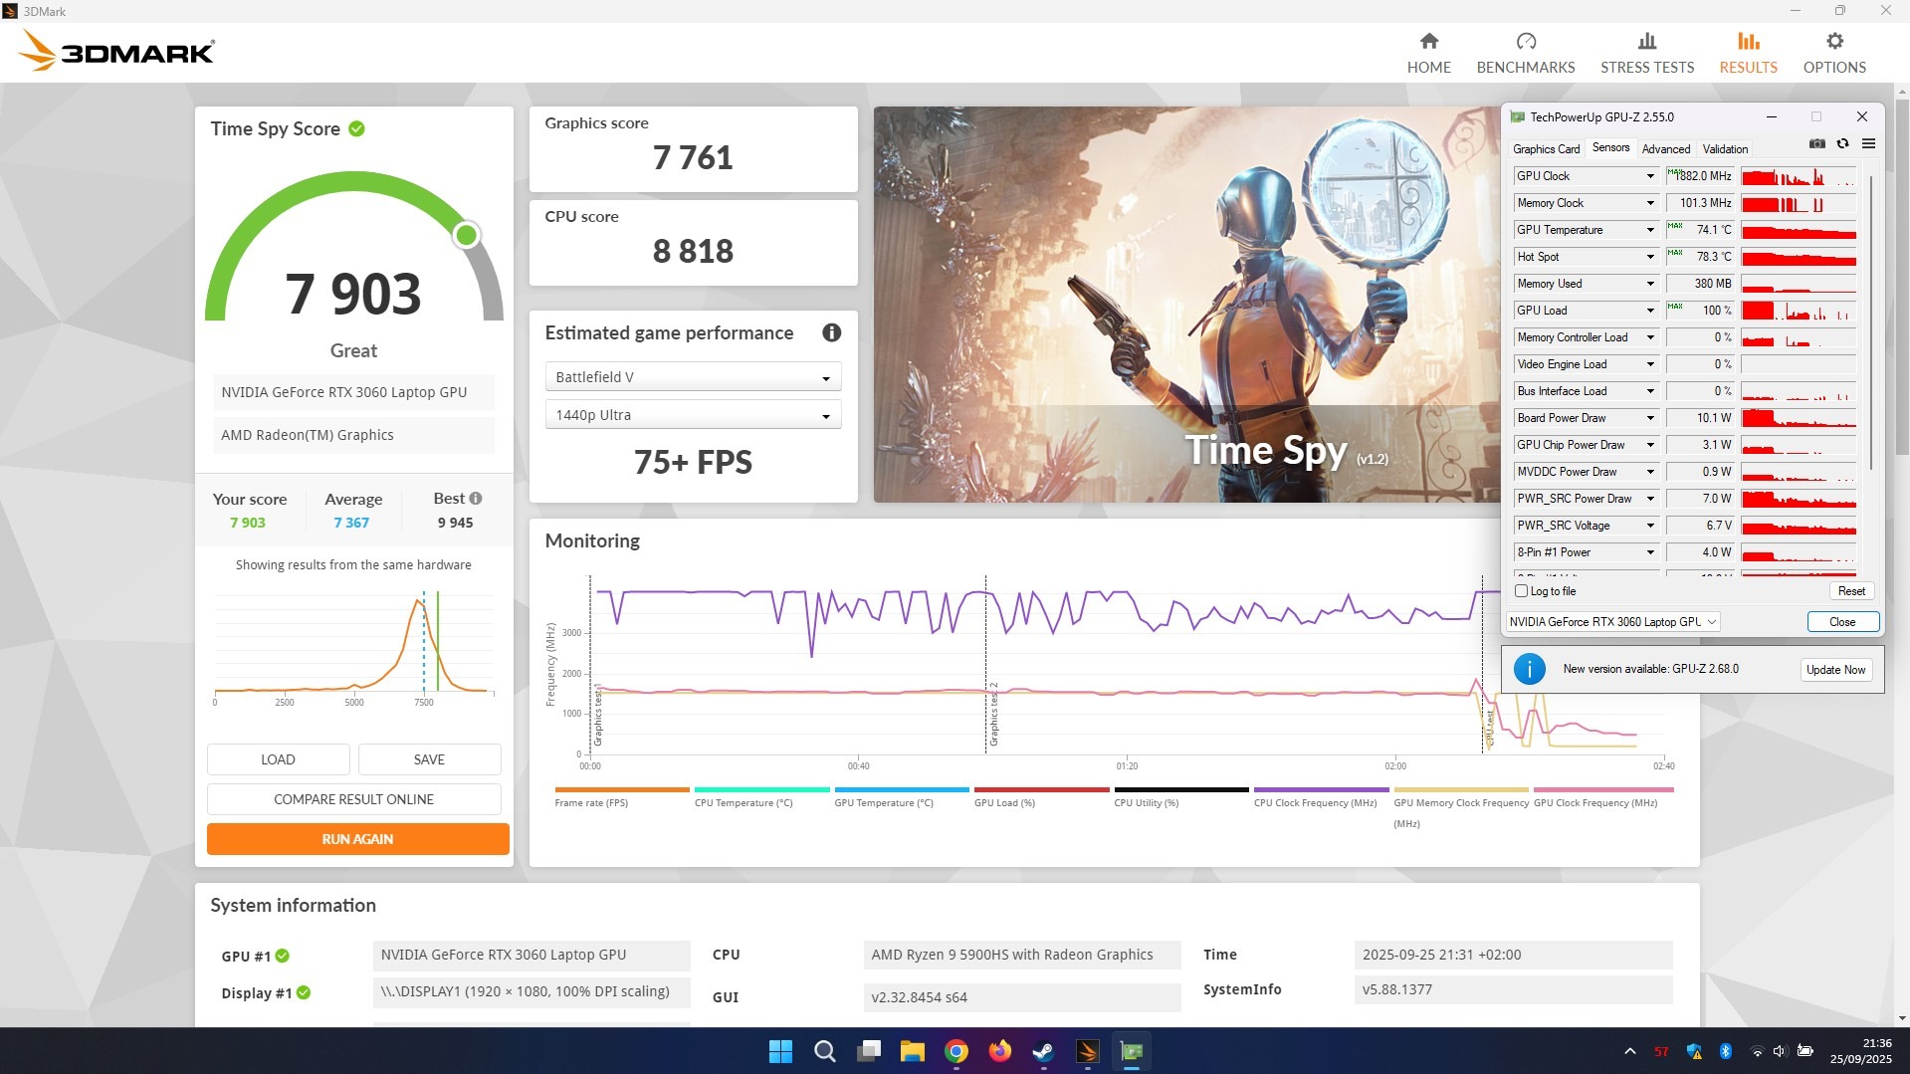Toggle the CPU Temperature legend color

761,790
